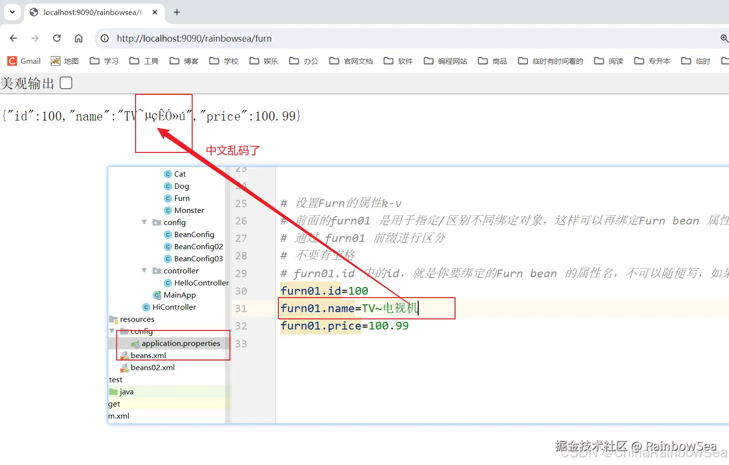Open the 官网文档 bookmark folder
Image resolution: width=729 pixels, height=465 pixels.
click(x=351, y=61)
